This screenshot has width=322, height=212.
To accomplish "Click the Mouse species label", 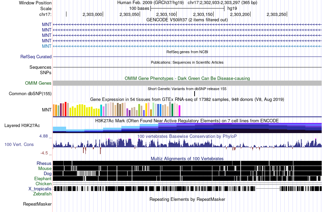I will 45,169.
